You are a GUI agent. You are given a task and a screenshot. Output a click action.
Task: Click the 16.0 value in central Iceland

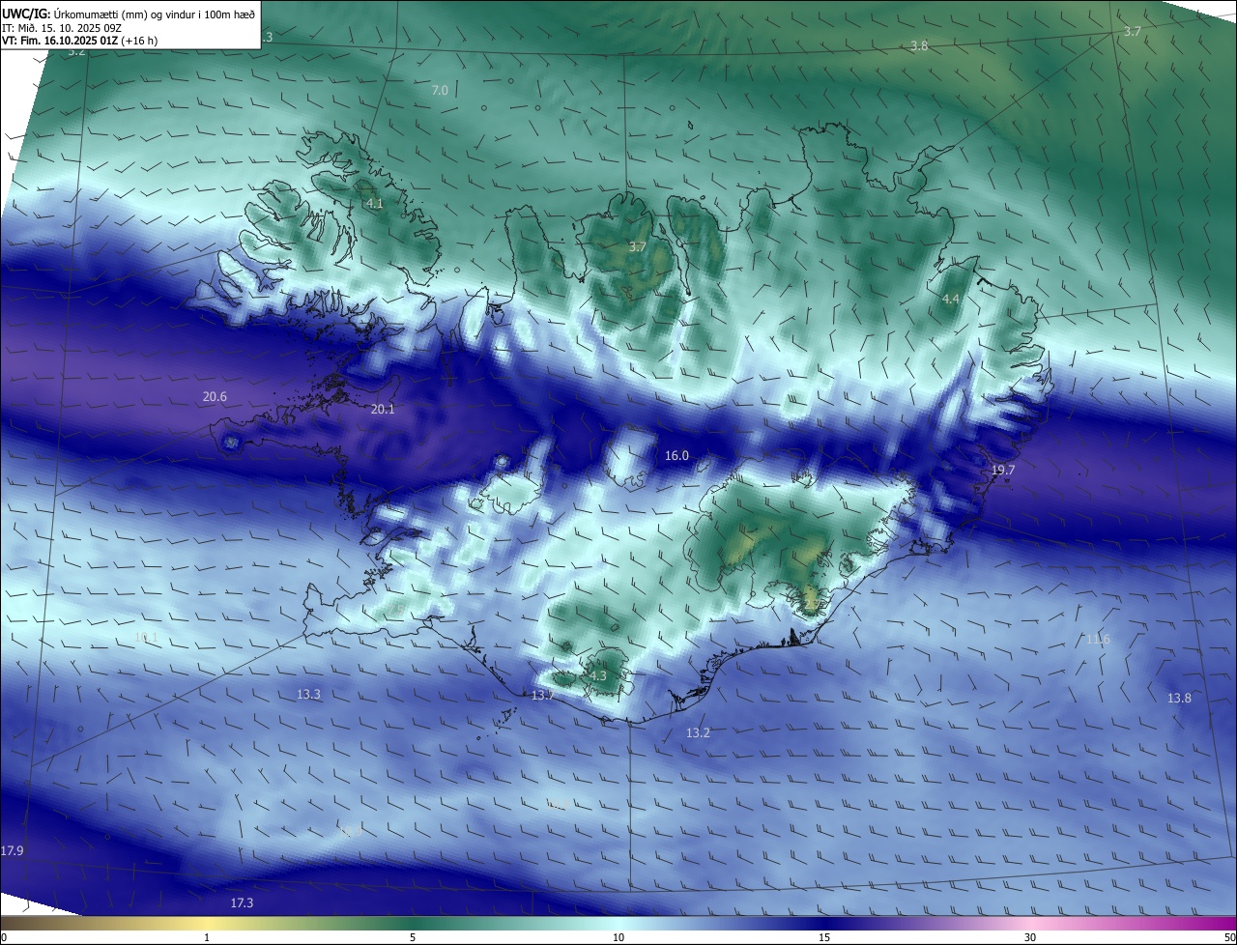pos(676,456)
